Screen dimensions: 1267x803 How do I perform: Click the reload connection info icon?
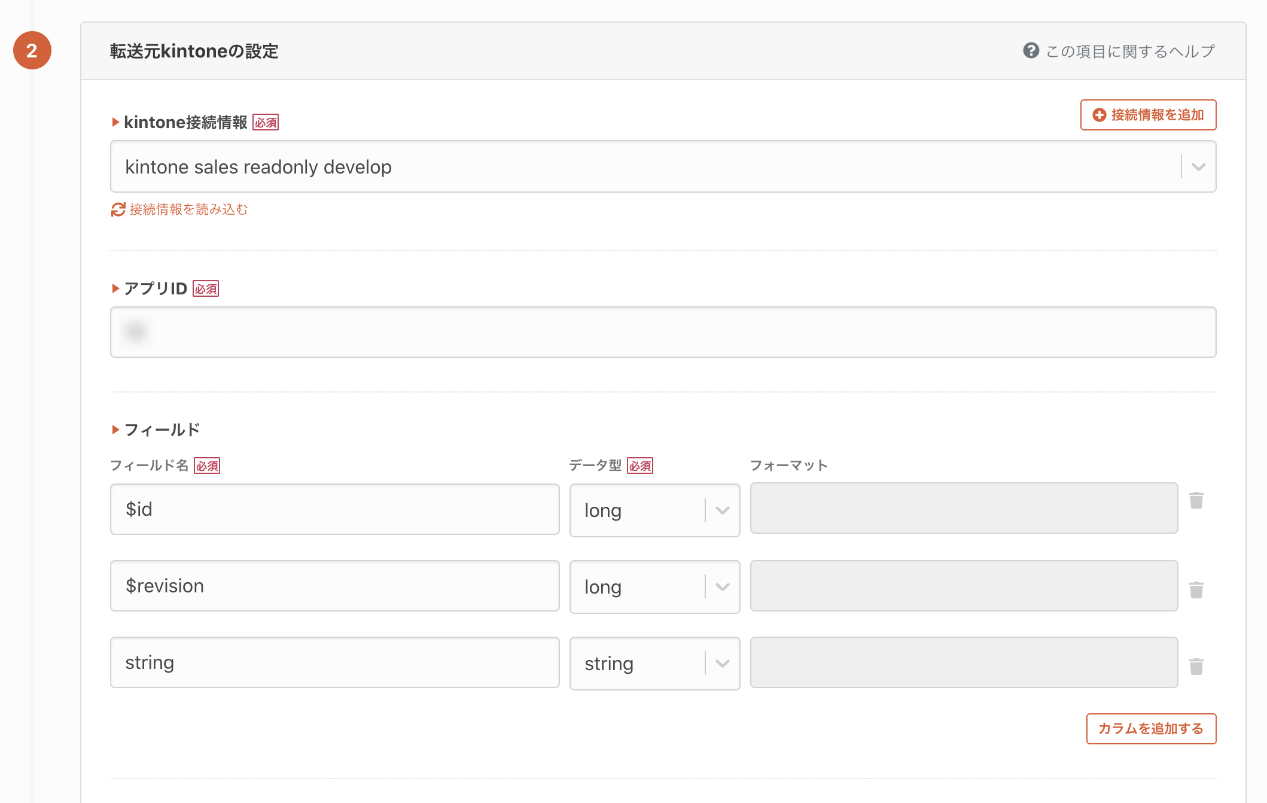point(118,209)
